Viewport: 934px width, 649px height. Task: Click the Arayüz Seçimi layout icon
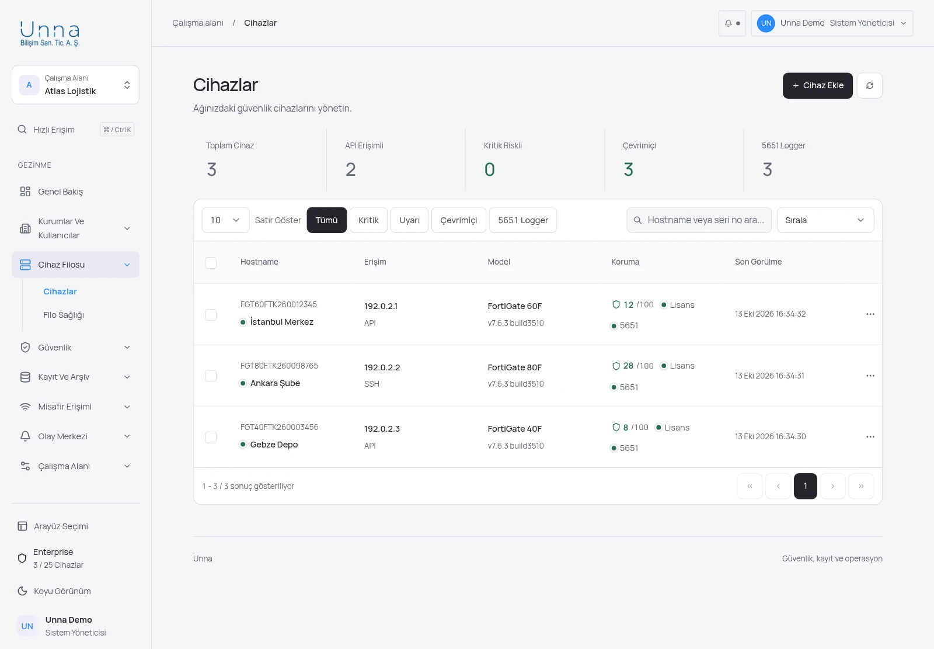click(x=22, y=526)
